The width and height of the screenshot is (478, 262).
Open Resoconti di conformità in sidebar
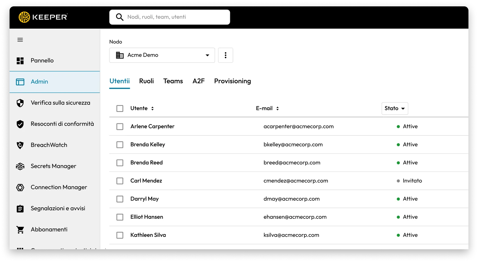(x=55, y=124)
